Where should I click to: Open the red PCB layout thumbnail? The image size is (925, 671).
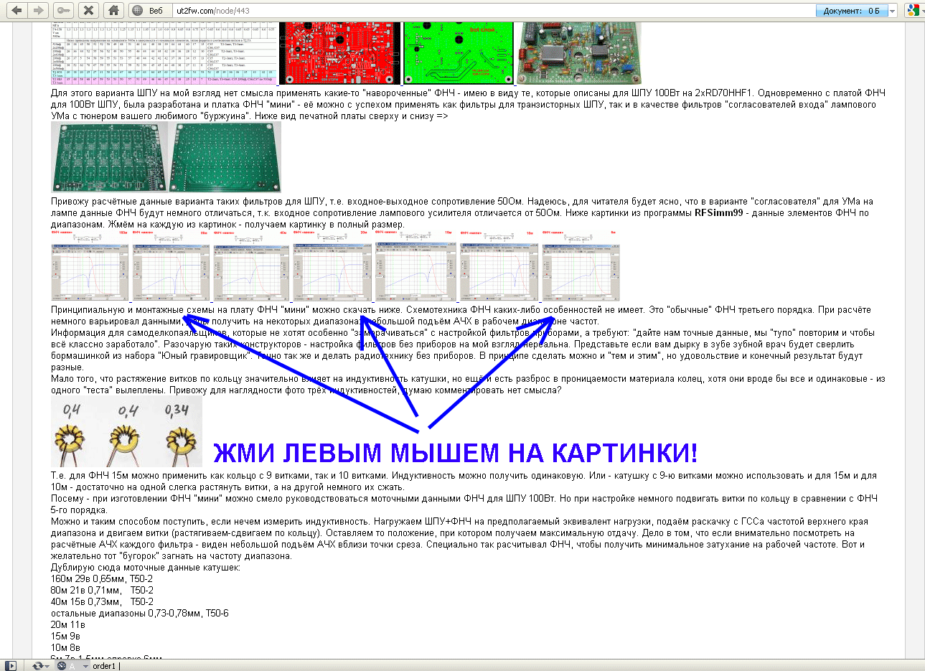(x=339, y=53)
